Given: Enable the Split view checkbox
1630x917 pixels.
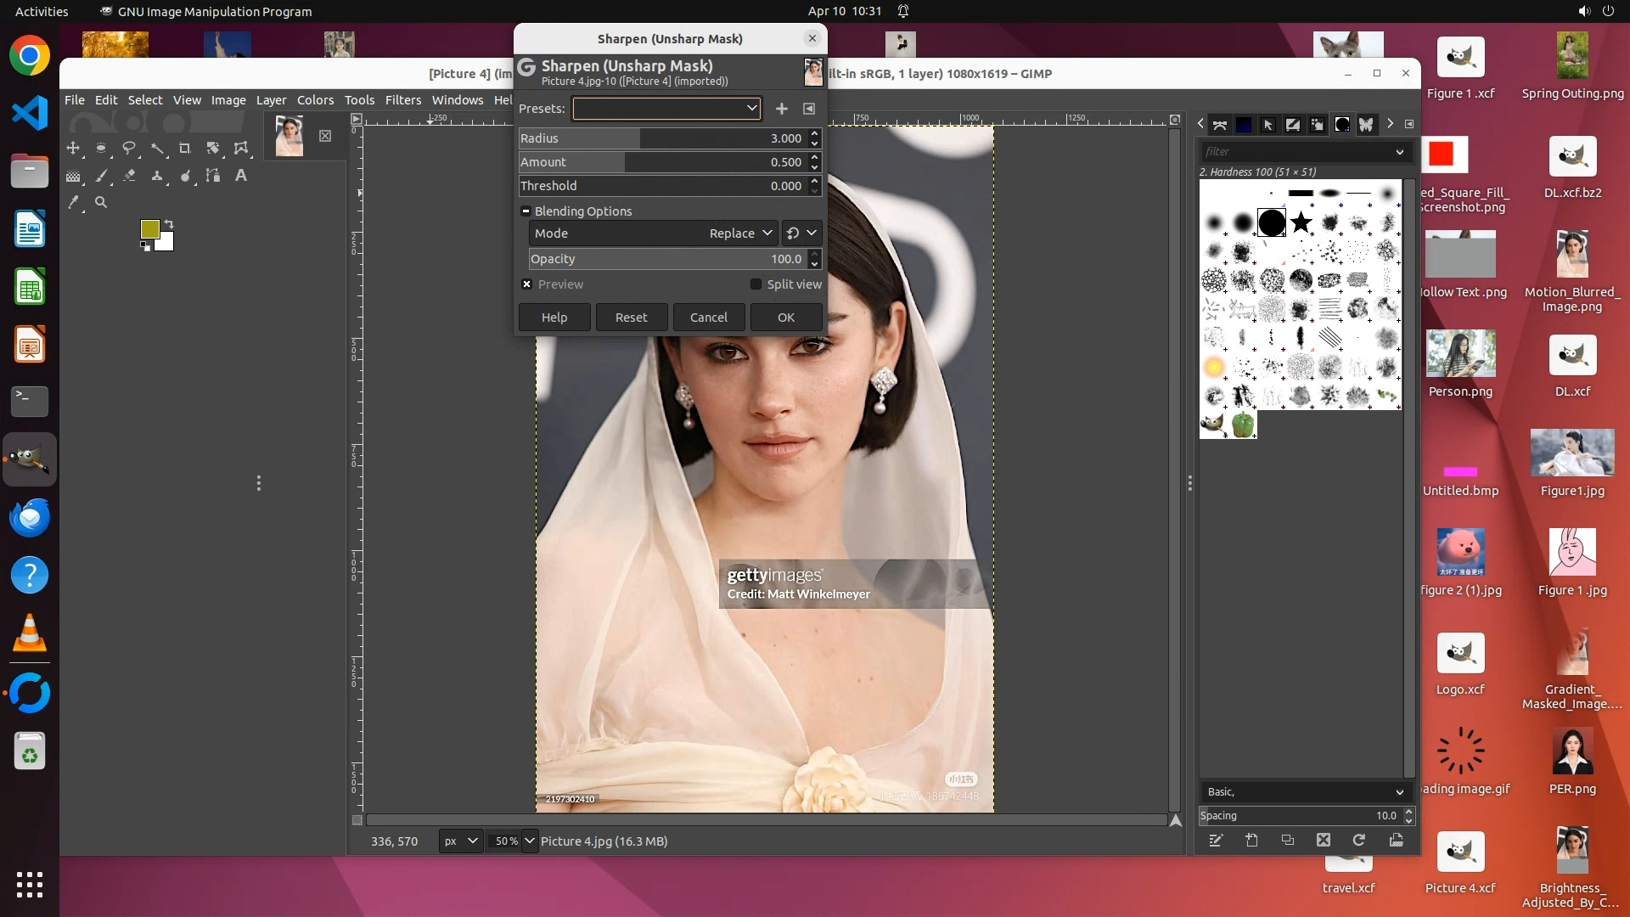Looking at the screenshot, I should tap(756, 284).
